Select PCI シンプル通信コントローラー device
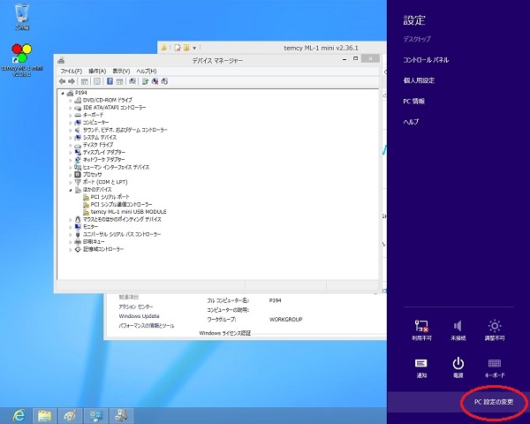The width and height of the screenshot is (530, 424). pos(117,204)
